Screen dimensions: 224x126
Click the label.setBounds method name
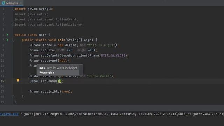coord(49,81)
